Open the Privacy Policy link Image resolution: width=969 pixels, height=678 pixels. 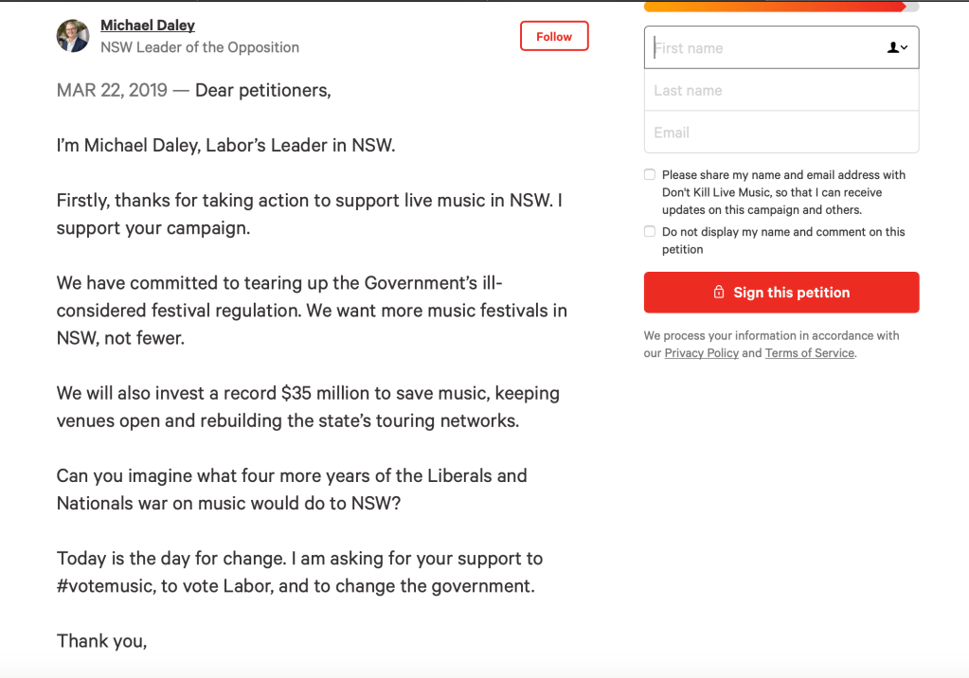coord(701,353)
